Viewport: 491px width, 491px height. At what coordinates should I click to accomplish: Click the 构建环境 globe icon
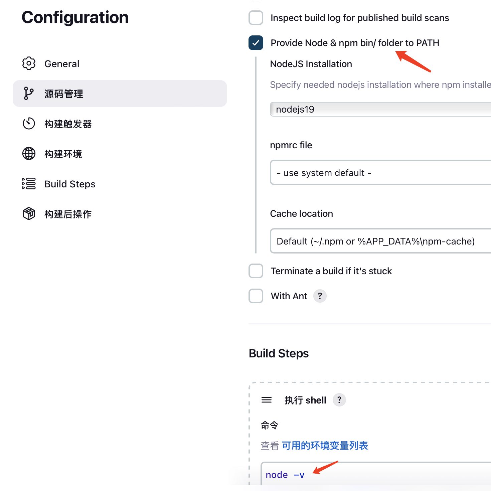point(29,154)
